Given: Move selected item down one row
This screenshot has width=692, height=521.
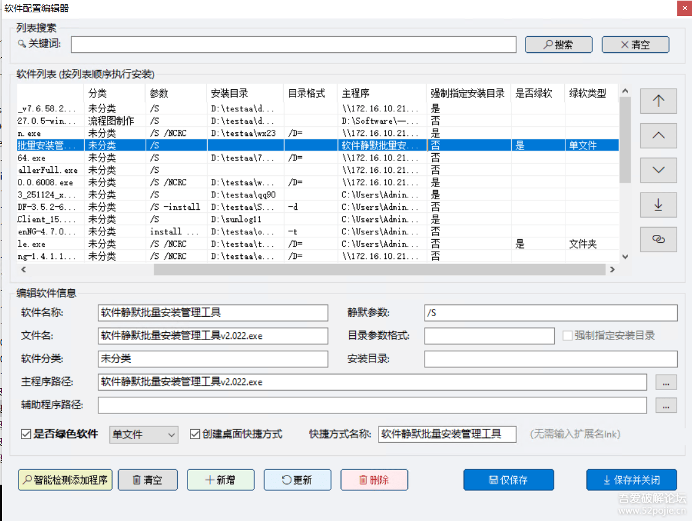Looking at the screenshot, I should click(x=658, y=170).
